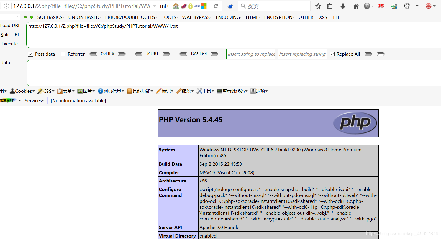
Task: Expand the ENCODING dropdown menu
Action: (229, 17)
